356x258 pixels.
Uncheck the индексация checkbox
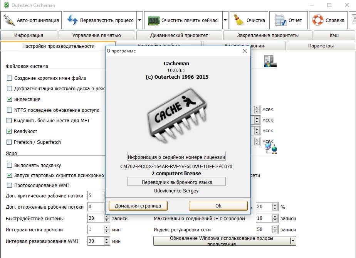9,99
